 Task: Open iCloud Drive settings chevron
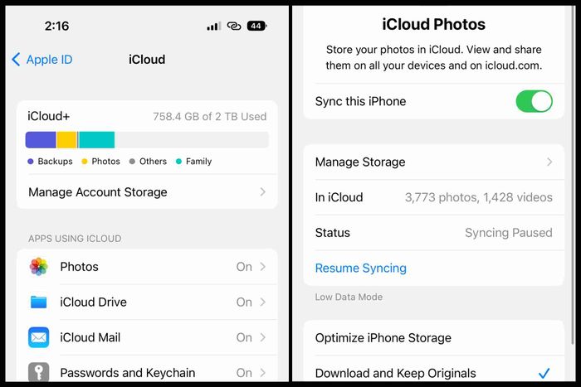[x=263, y=302]
